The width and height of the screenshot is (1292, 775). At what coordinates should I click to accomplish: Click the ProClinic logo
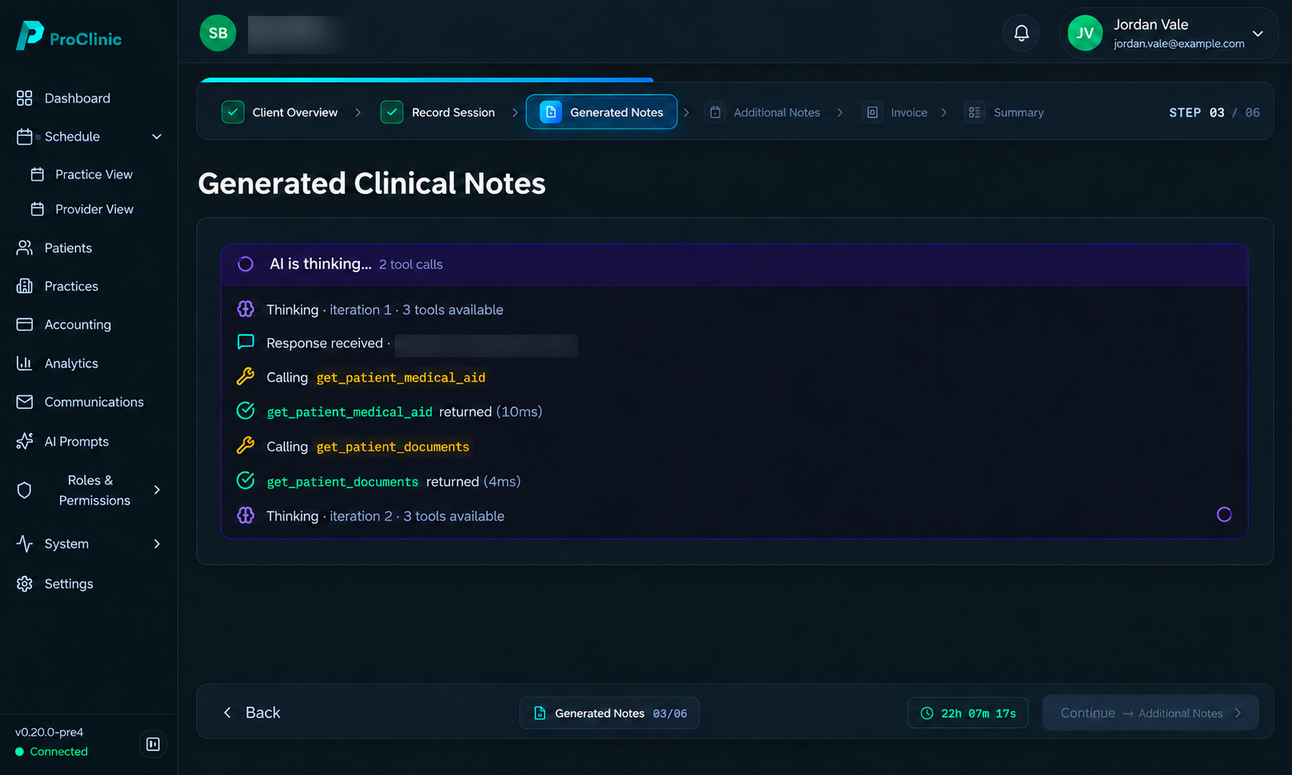click(x=69, y=36)
